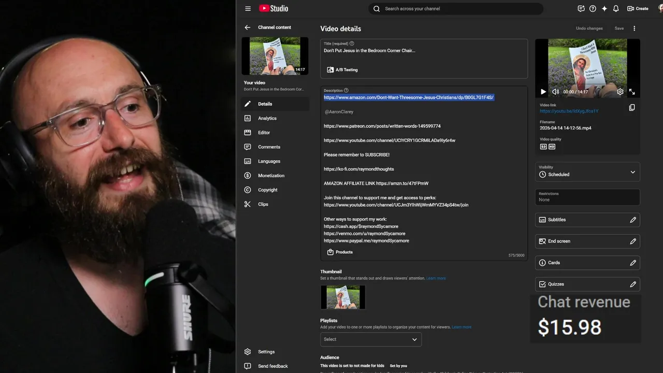Viewport: 663px width, 373px height.
Task: Click the venmo.com/u/raymondSycamore line
Action: [x=365, y=234]
